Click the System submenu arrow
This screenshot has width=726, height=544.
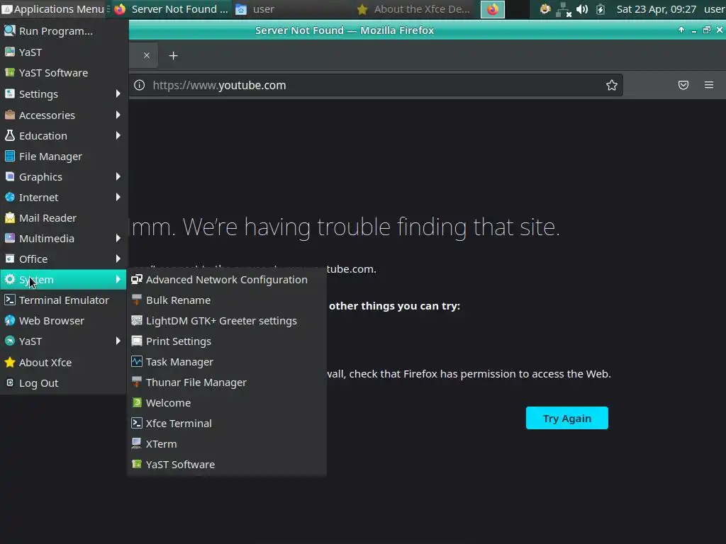coord(118,279)
